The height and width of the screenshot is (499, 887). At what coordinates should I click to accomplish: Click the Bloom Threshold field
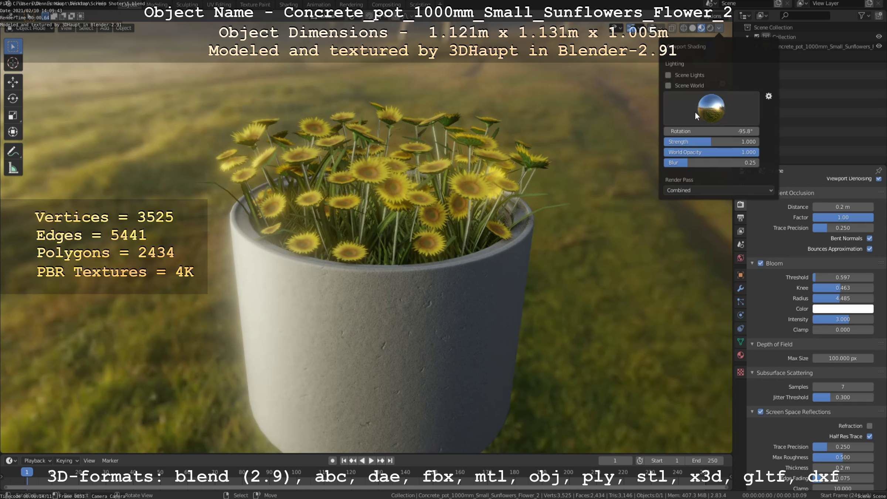pyautogui.click(x=843, y=277)
